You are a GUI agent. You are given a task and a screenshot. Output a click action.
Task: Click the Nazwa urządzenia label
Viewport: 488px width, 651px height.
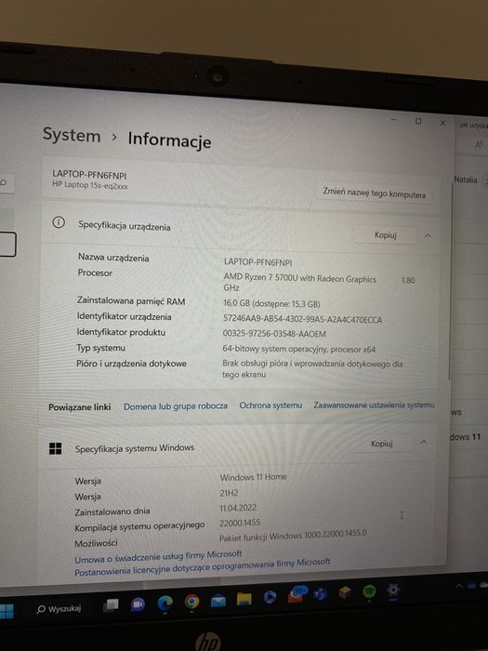click(113, 258)
